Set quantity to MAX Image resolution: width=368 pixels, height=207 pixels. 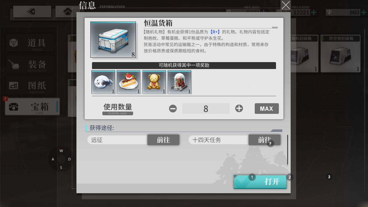click(267, 109)
